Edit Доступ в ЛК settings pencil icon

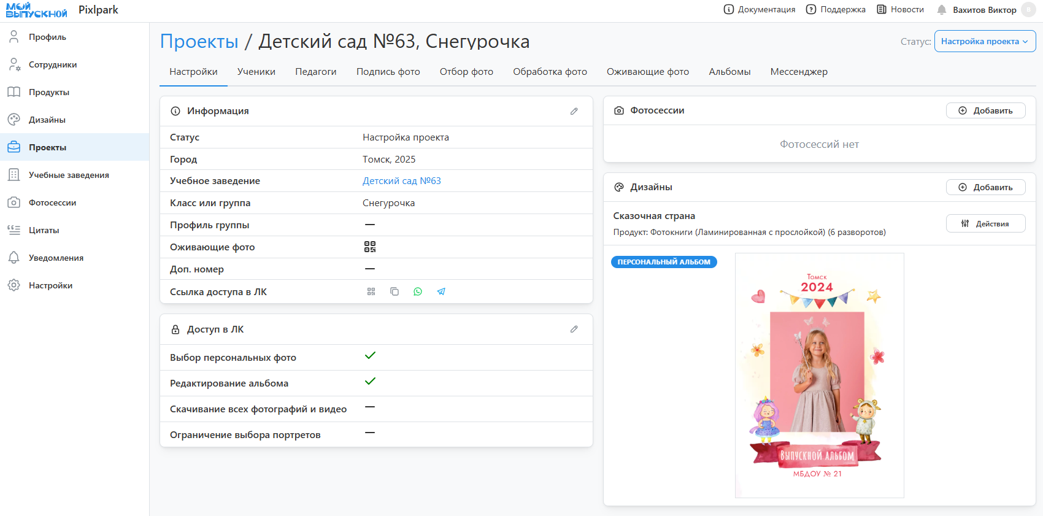(x=574, y=329)
